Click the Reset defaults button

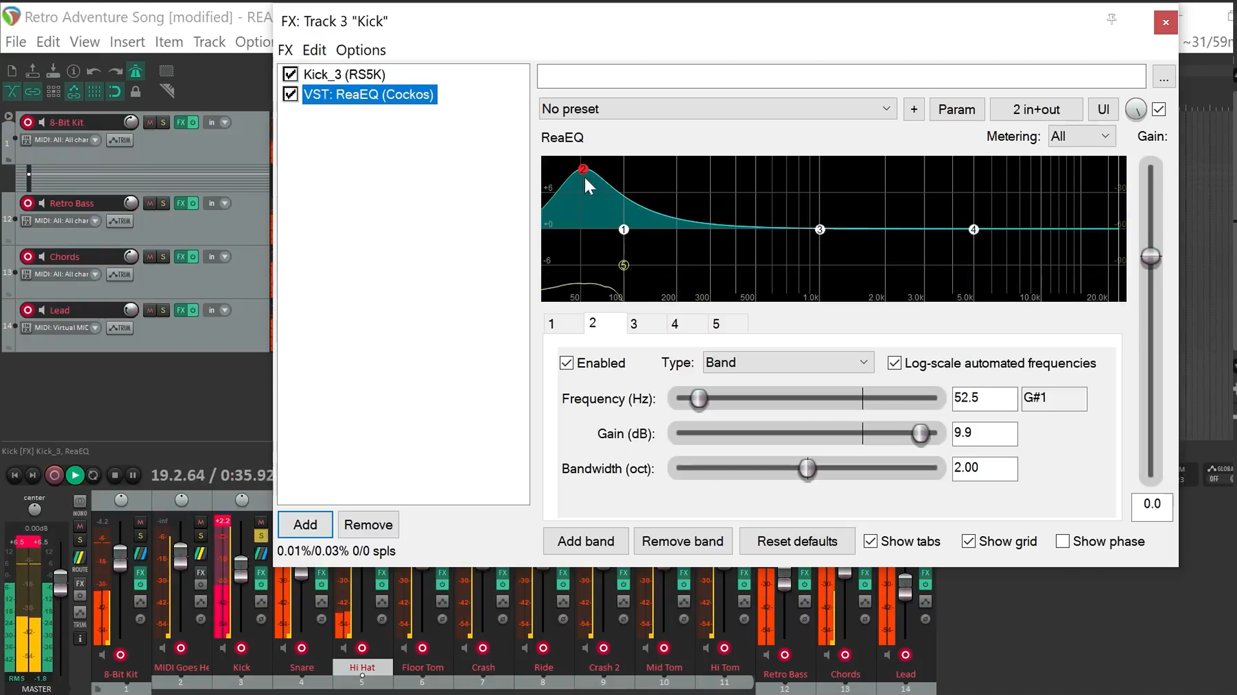[797, 541]
